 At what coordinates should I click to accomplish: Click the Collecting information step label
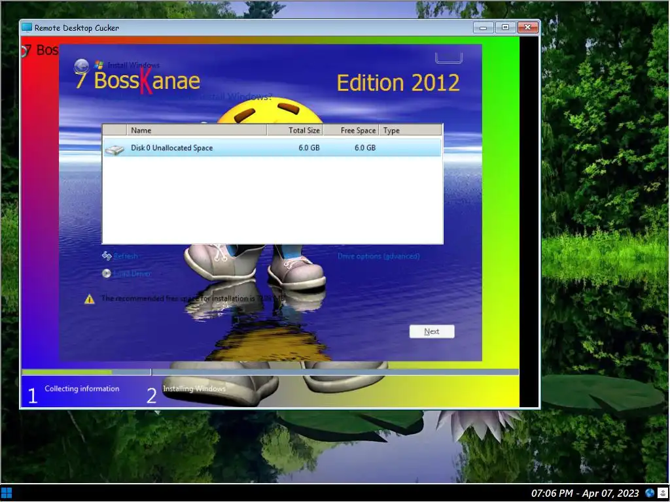click(82, 388)
